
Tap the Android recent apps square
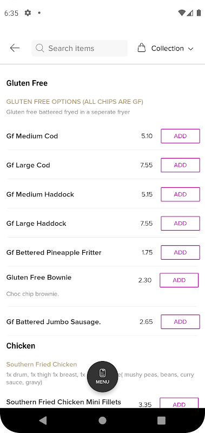pos(161,421)
